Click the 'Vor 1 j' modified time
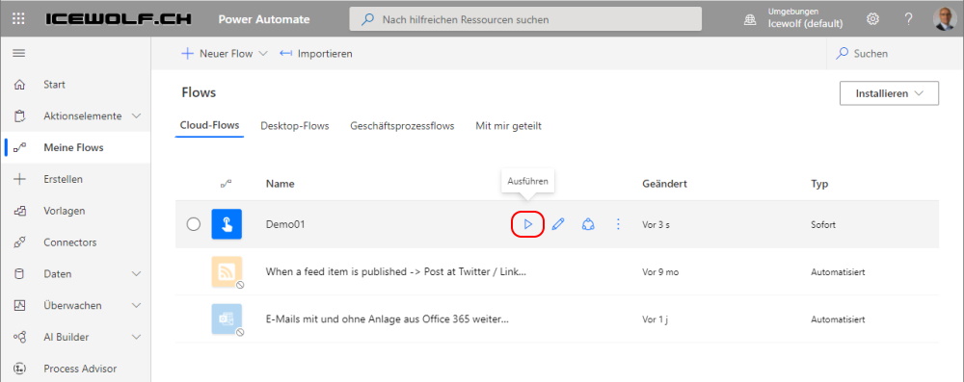This screenshot has width=964, height=382. pos(656,319)
